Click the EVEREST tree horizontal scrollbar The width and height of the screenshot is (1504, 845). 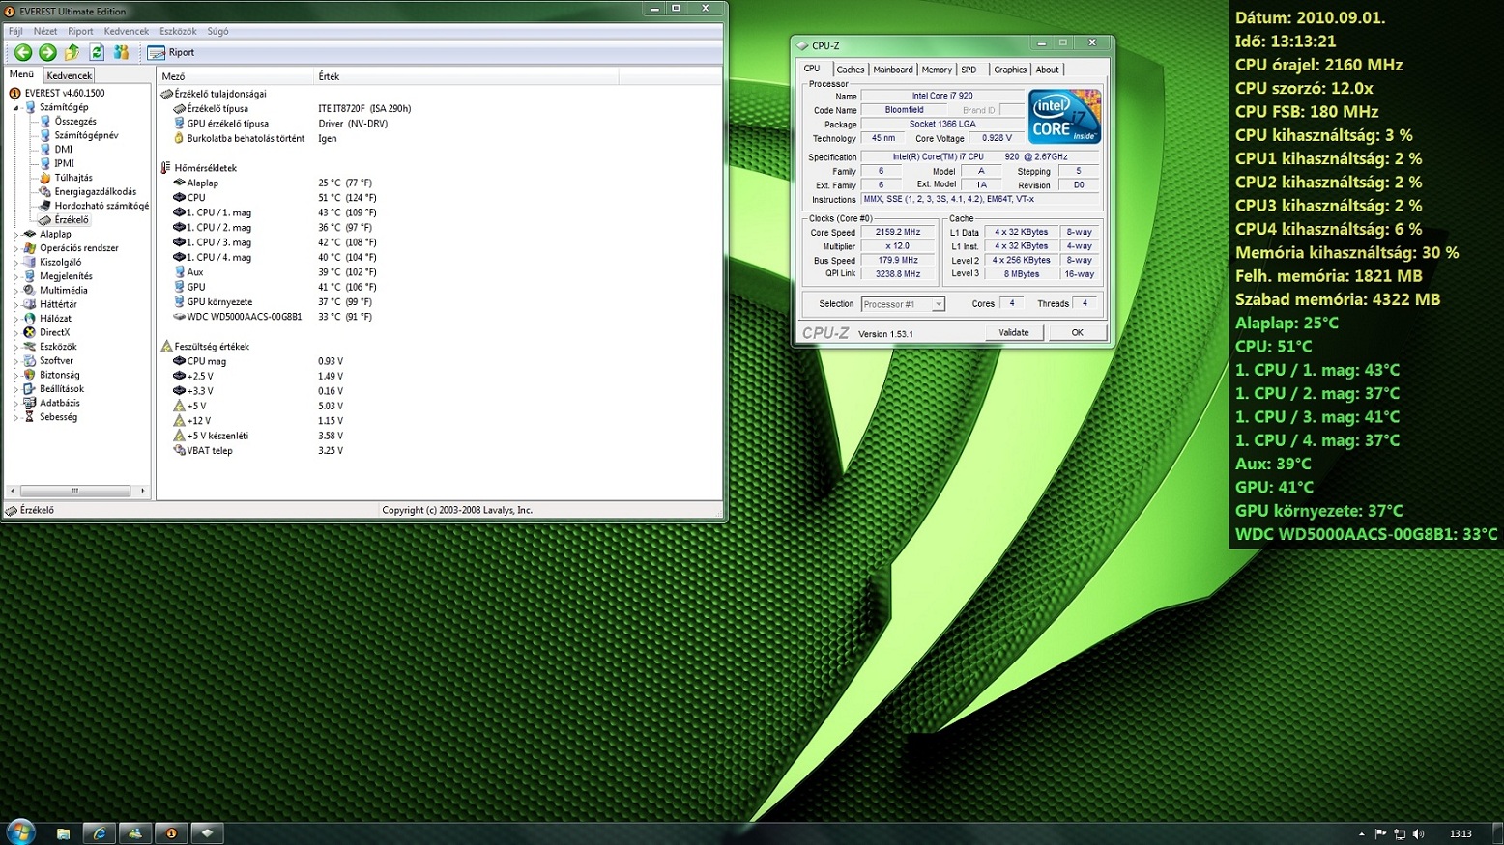click(77, 491)
